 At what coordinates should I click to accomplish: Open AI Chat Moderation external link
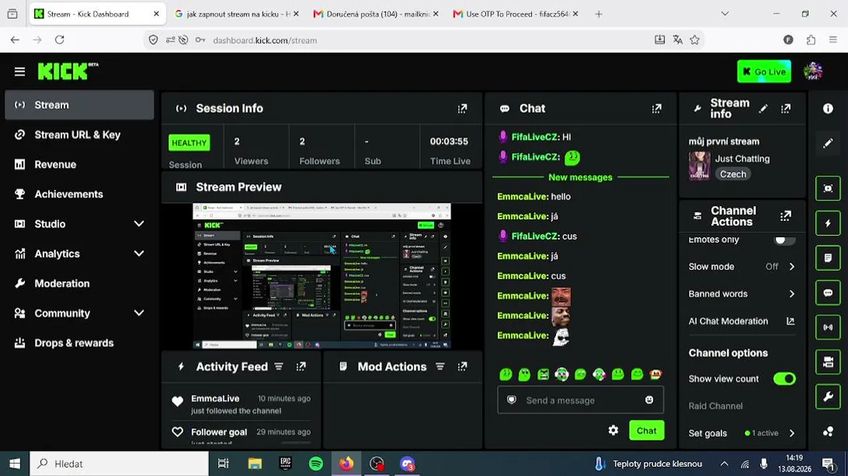pos(790,321)
